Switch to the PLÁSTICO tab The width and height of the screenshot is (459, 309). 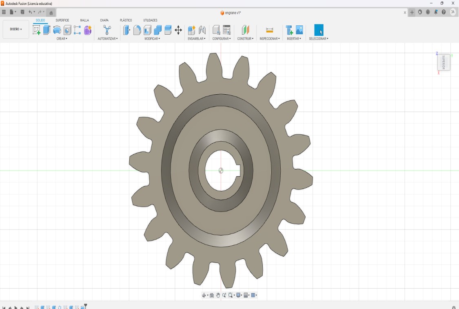(126, 20)
